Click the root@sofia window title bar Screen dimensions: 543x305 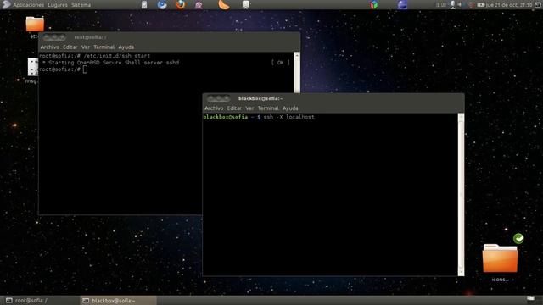[x=170, y=37]
